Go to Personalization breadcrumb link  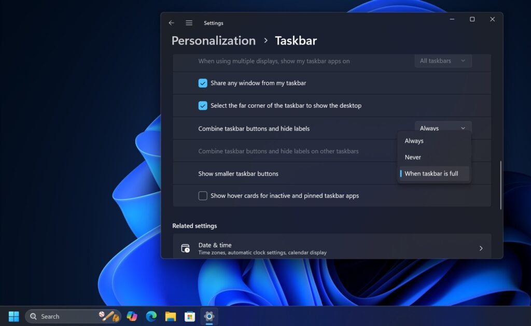(214, 41)
